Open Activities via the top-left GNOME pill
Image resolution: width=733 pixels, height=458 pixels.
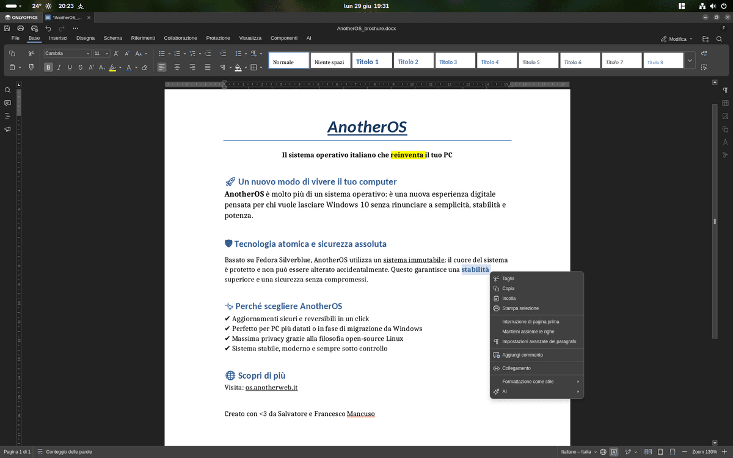tap(13, 5)
